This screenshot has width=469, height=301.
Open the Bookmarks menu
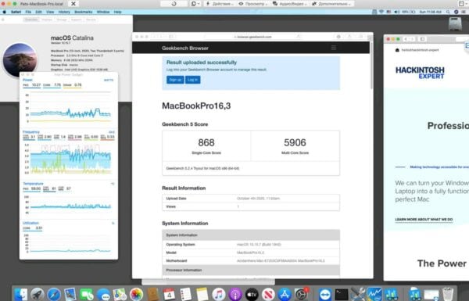point(83,12)
